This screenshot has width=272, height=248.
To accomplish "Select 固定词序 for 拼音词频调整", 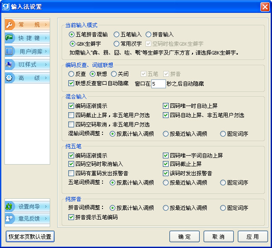I will tap(234, 208).
